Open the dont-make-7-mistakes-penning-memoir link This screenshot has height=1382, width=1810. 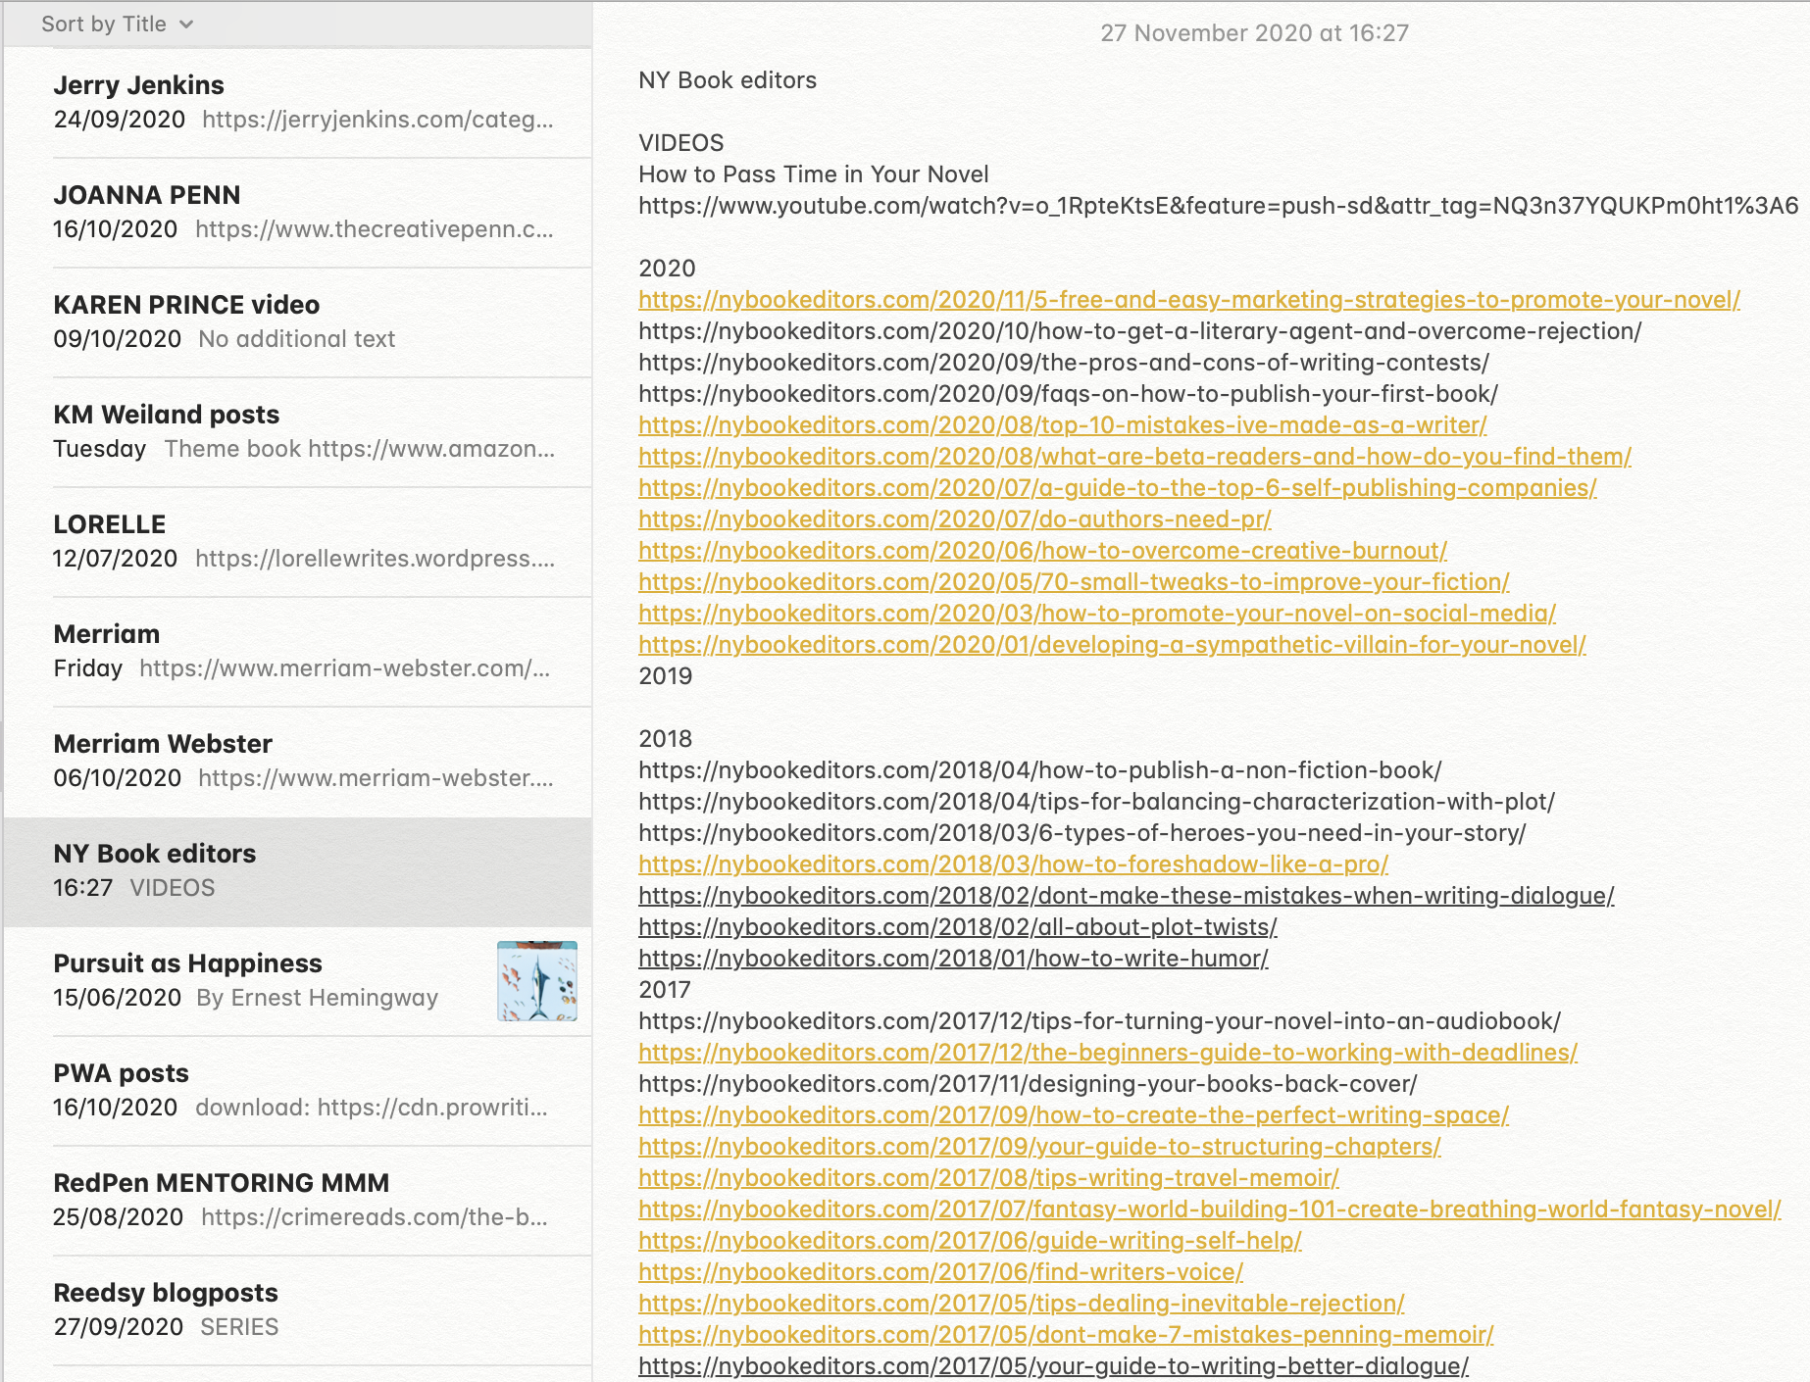pos(1066,1335)
